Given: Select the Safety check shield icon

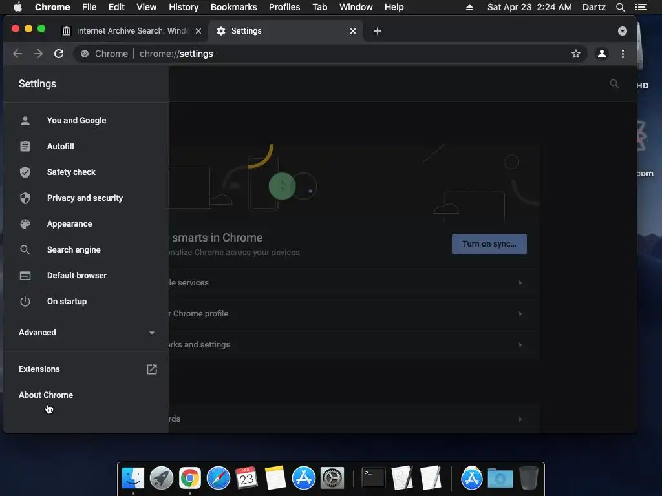Looking at the screenshot, I should (x=25, y=172).
